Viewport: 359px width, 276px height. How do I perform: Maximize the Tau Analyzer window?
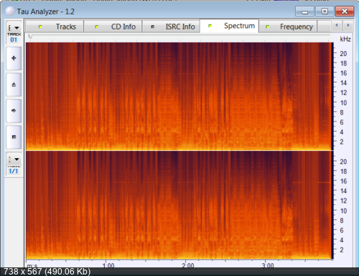[x=325, y=11]
